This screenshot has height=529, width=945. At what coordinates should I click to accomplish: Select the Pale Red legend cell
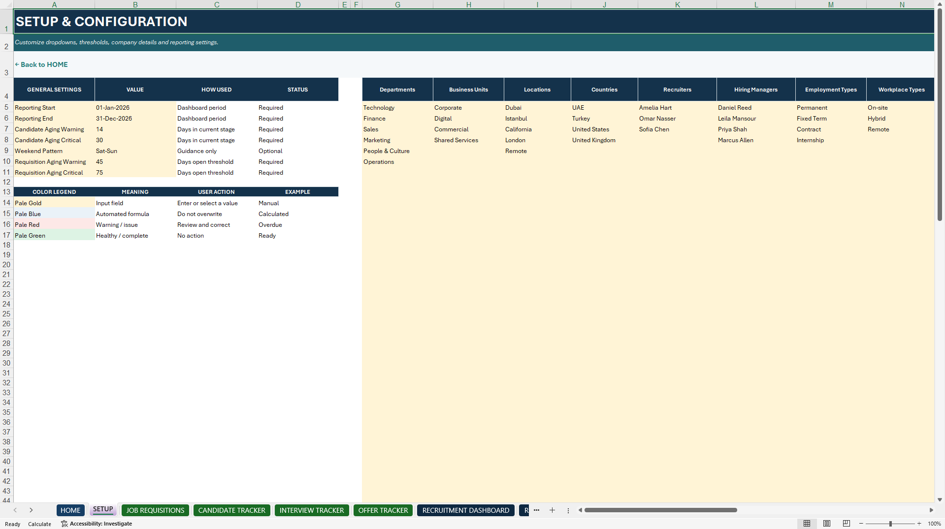tap(54, 225)
